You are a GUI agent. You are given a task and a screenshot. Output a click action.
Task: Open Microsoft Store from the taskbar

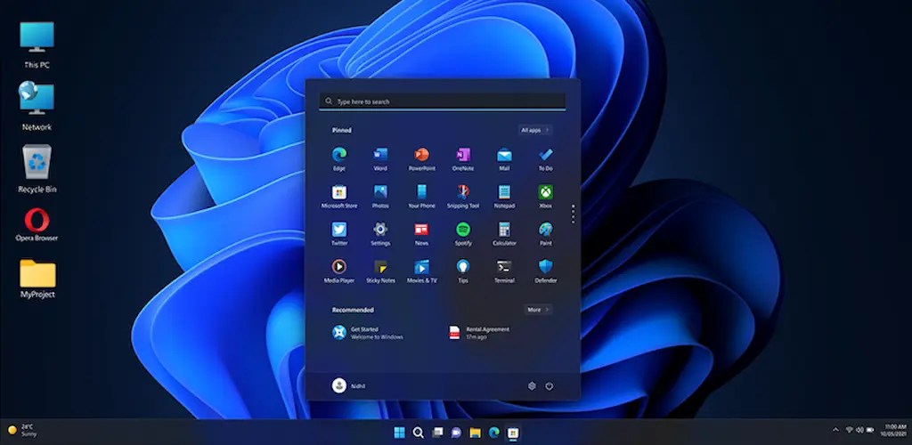click(x=512, y=433)
